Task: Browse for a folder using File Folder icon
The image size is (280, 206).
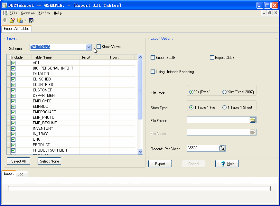Action: coord(253,120)
